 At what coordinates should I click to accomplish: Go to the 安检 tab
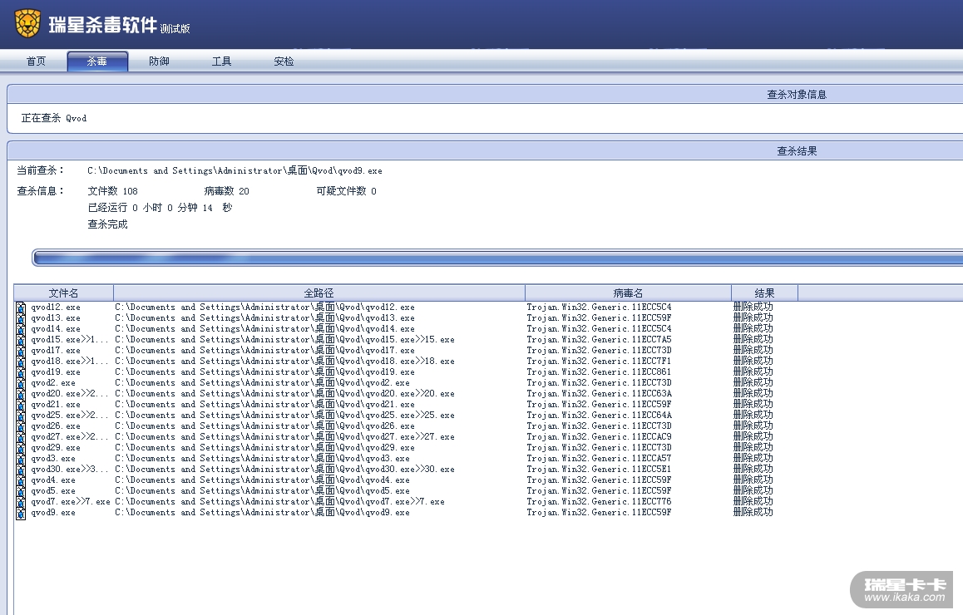click(284, 61)
